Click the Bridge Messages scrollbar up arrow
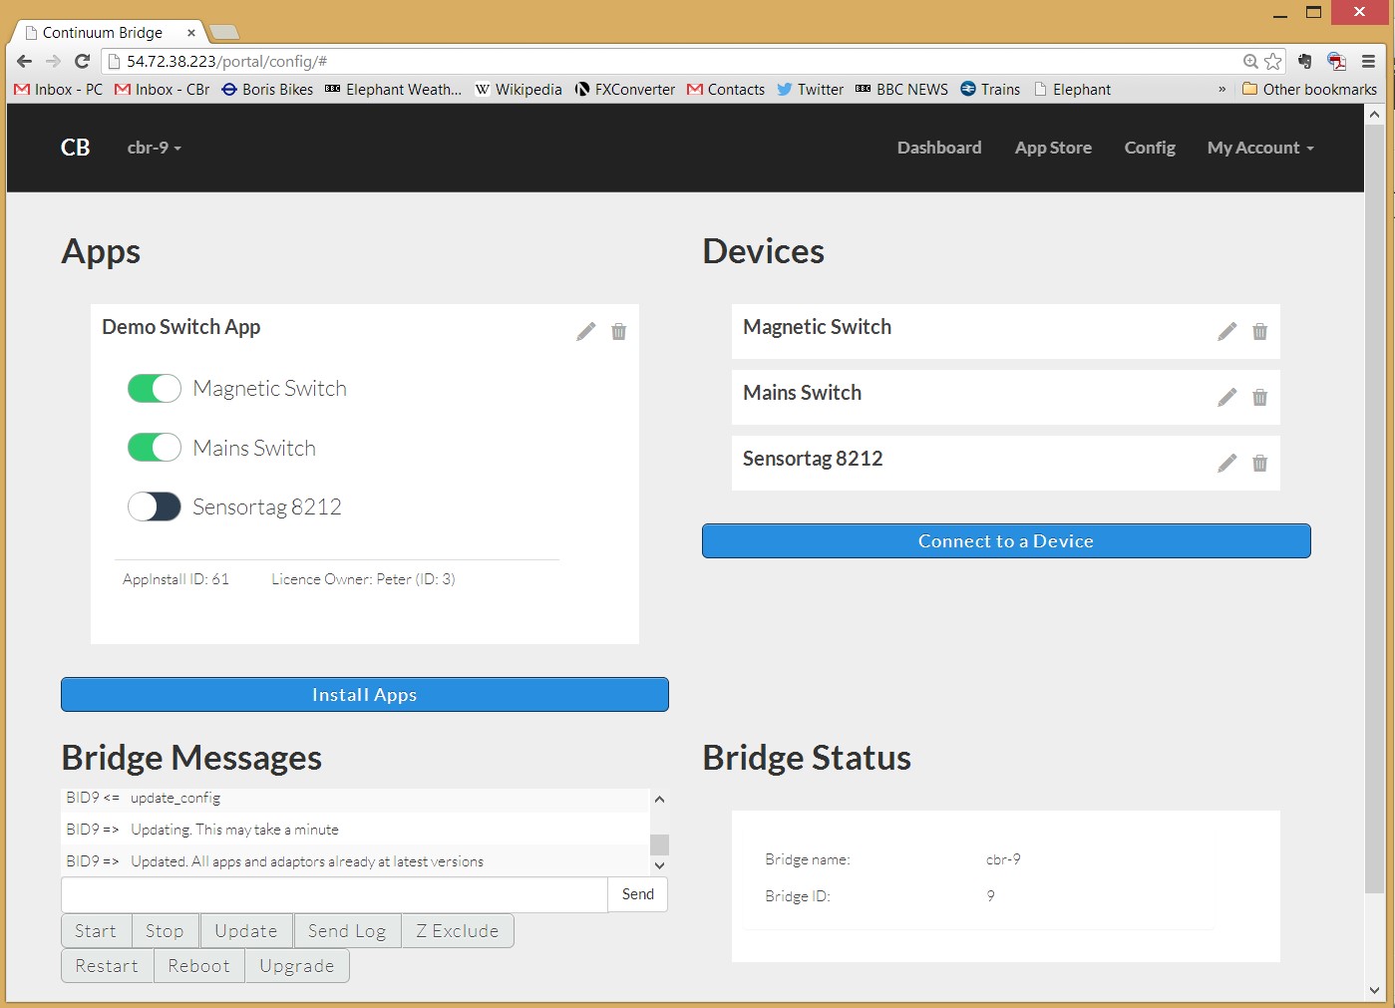 pos(659,799)
